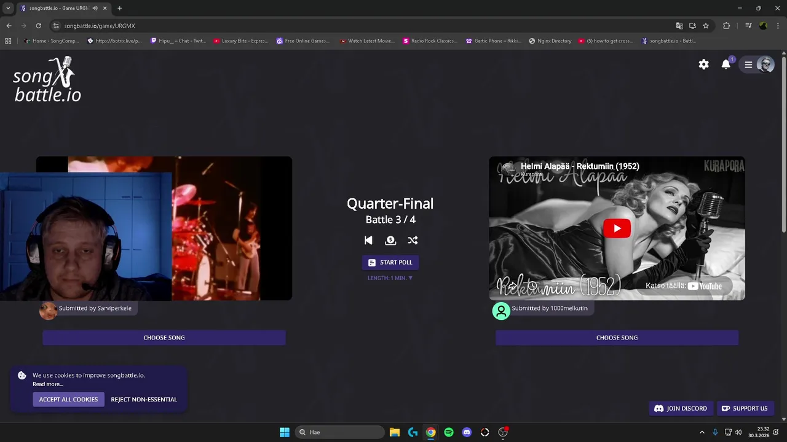Open the cookie Read more link
This screenshot has height=442, width=787.
pos(48,384)
